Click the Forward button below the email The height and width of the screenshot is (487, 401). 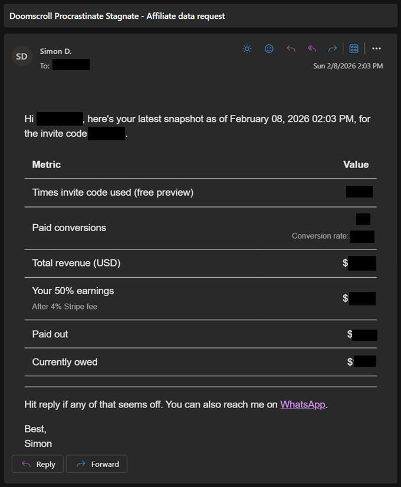point(96,464)
